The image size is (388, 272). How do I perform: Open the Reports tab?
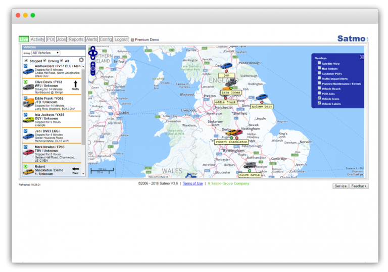pyautogui.click(x=76, y=39)
